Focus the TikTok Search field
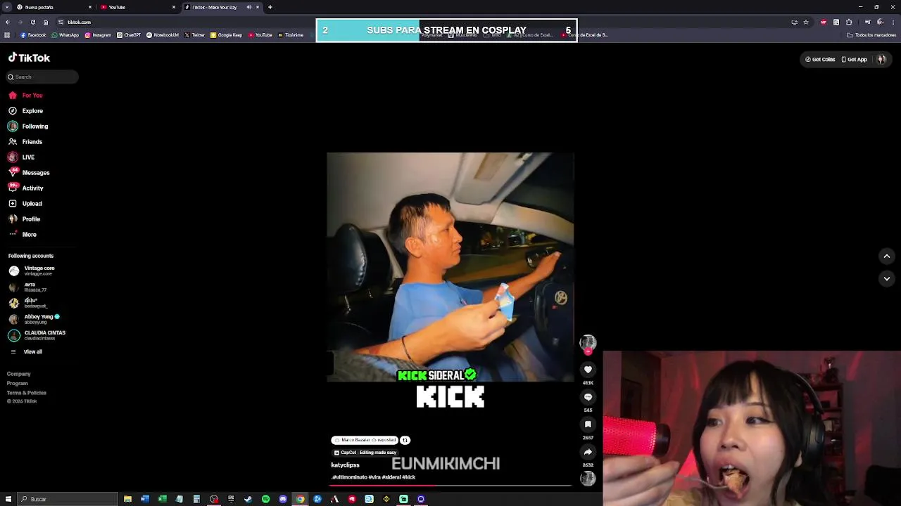This screenshot has width=901, height=506. 42,77
